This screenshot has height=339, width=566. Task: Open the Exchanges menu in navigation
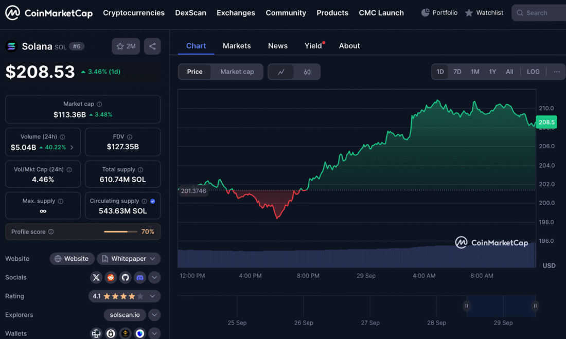click(x=236, y=13)
